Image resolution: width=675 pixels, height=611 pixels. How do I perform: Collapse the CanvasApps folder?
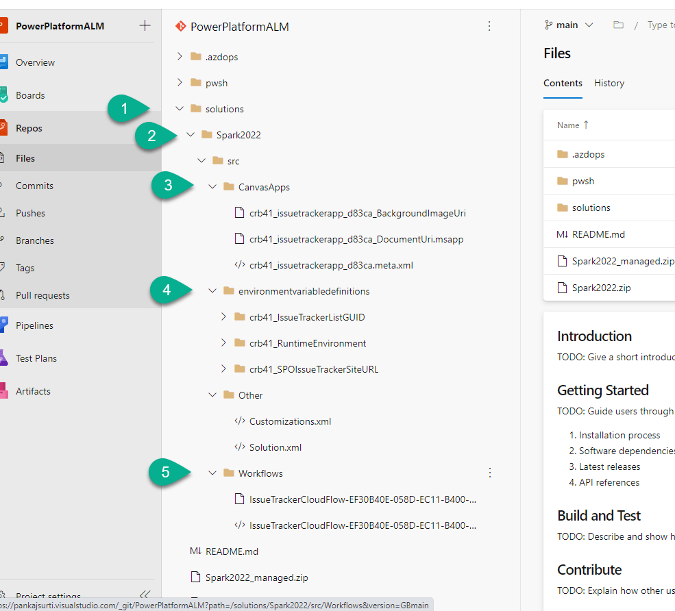pos(212,187)
